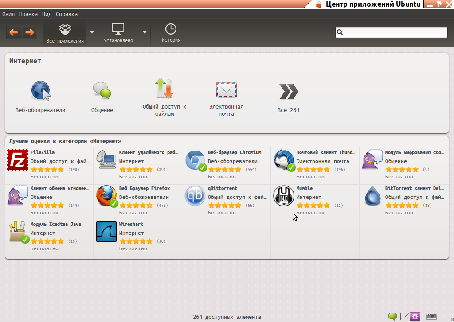Open the Общий доступ к файлам category
Viewport: 454px width, 322px height.
164,97
